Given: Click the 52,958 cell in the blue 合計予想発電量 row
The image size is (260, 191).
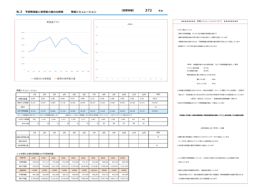Looking at the screenshot, I should click(74, 111).
